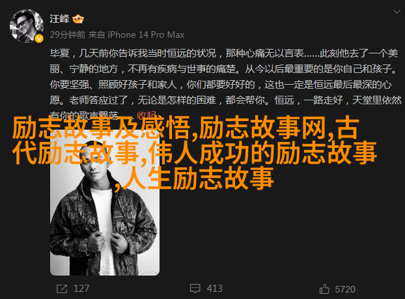405x299 pixels.
Task: Click the repost count 127
Action: coord(81,289)
